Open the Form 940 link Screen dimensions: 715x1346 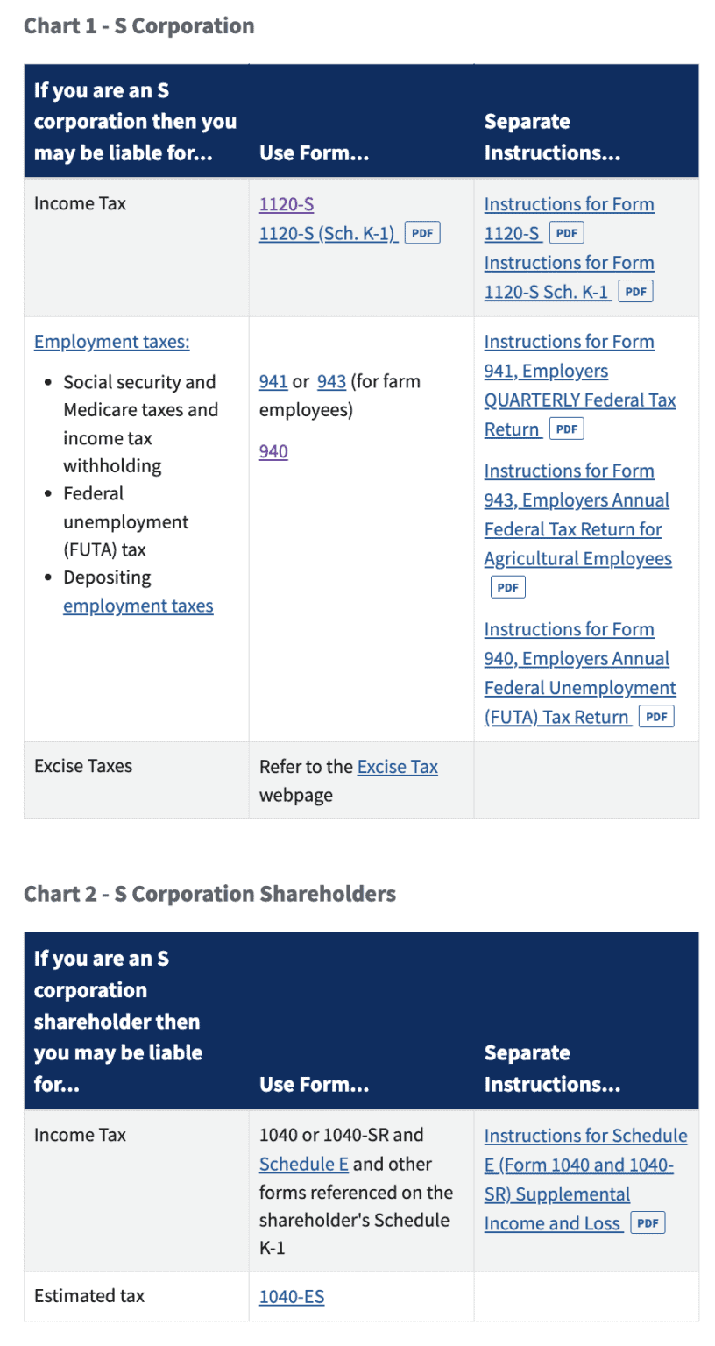pos(273,451)
